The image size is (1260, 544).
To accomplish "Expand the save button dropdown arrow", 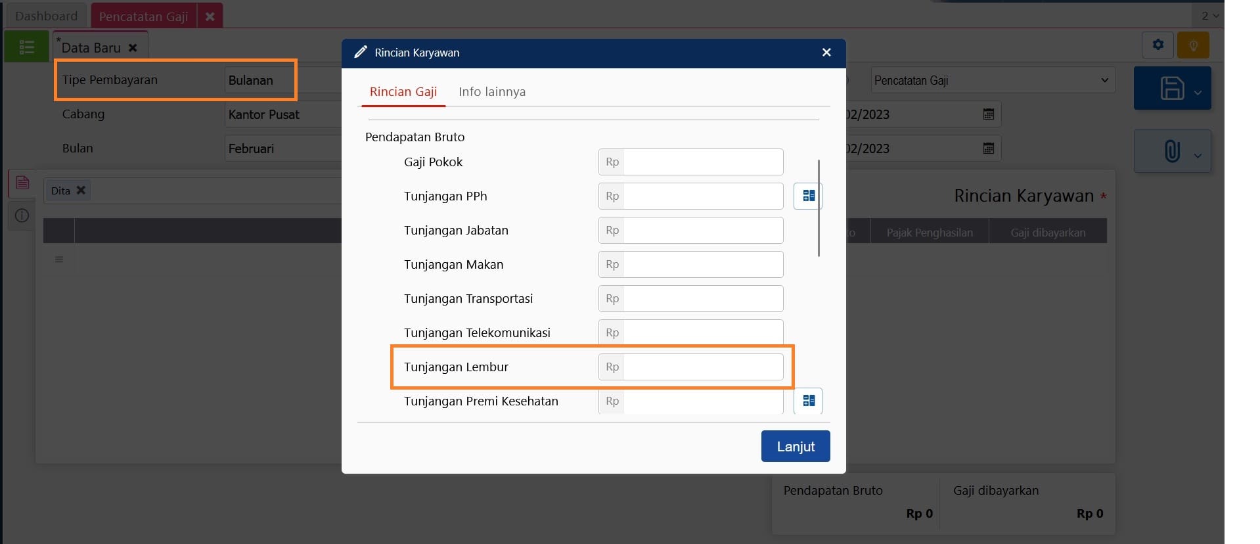I will click(1198, 93).
